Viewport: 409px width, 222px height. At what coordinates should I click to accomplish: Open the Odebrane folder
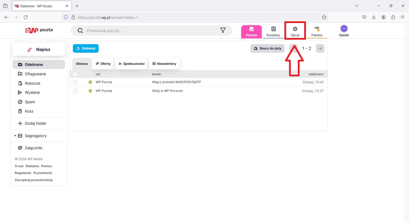coord(39,64)
